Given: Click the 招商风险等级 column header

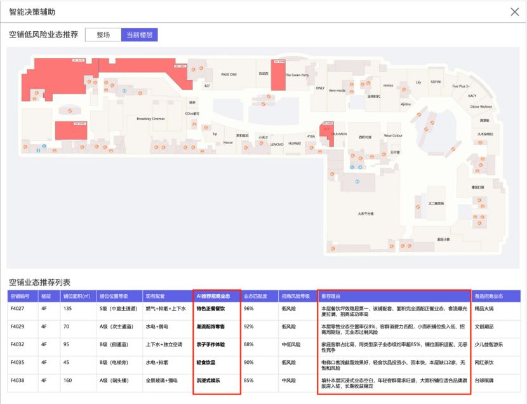Looking at the screenshot, I should 297,296.
